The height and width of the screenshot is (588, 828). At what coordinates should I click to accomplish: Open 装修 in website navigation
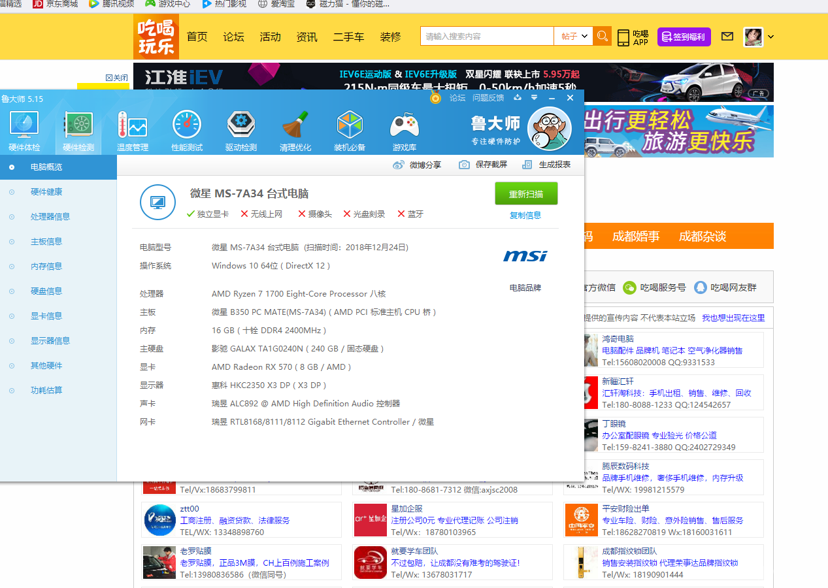click(391, 37)
